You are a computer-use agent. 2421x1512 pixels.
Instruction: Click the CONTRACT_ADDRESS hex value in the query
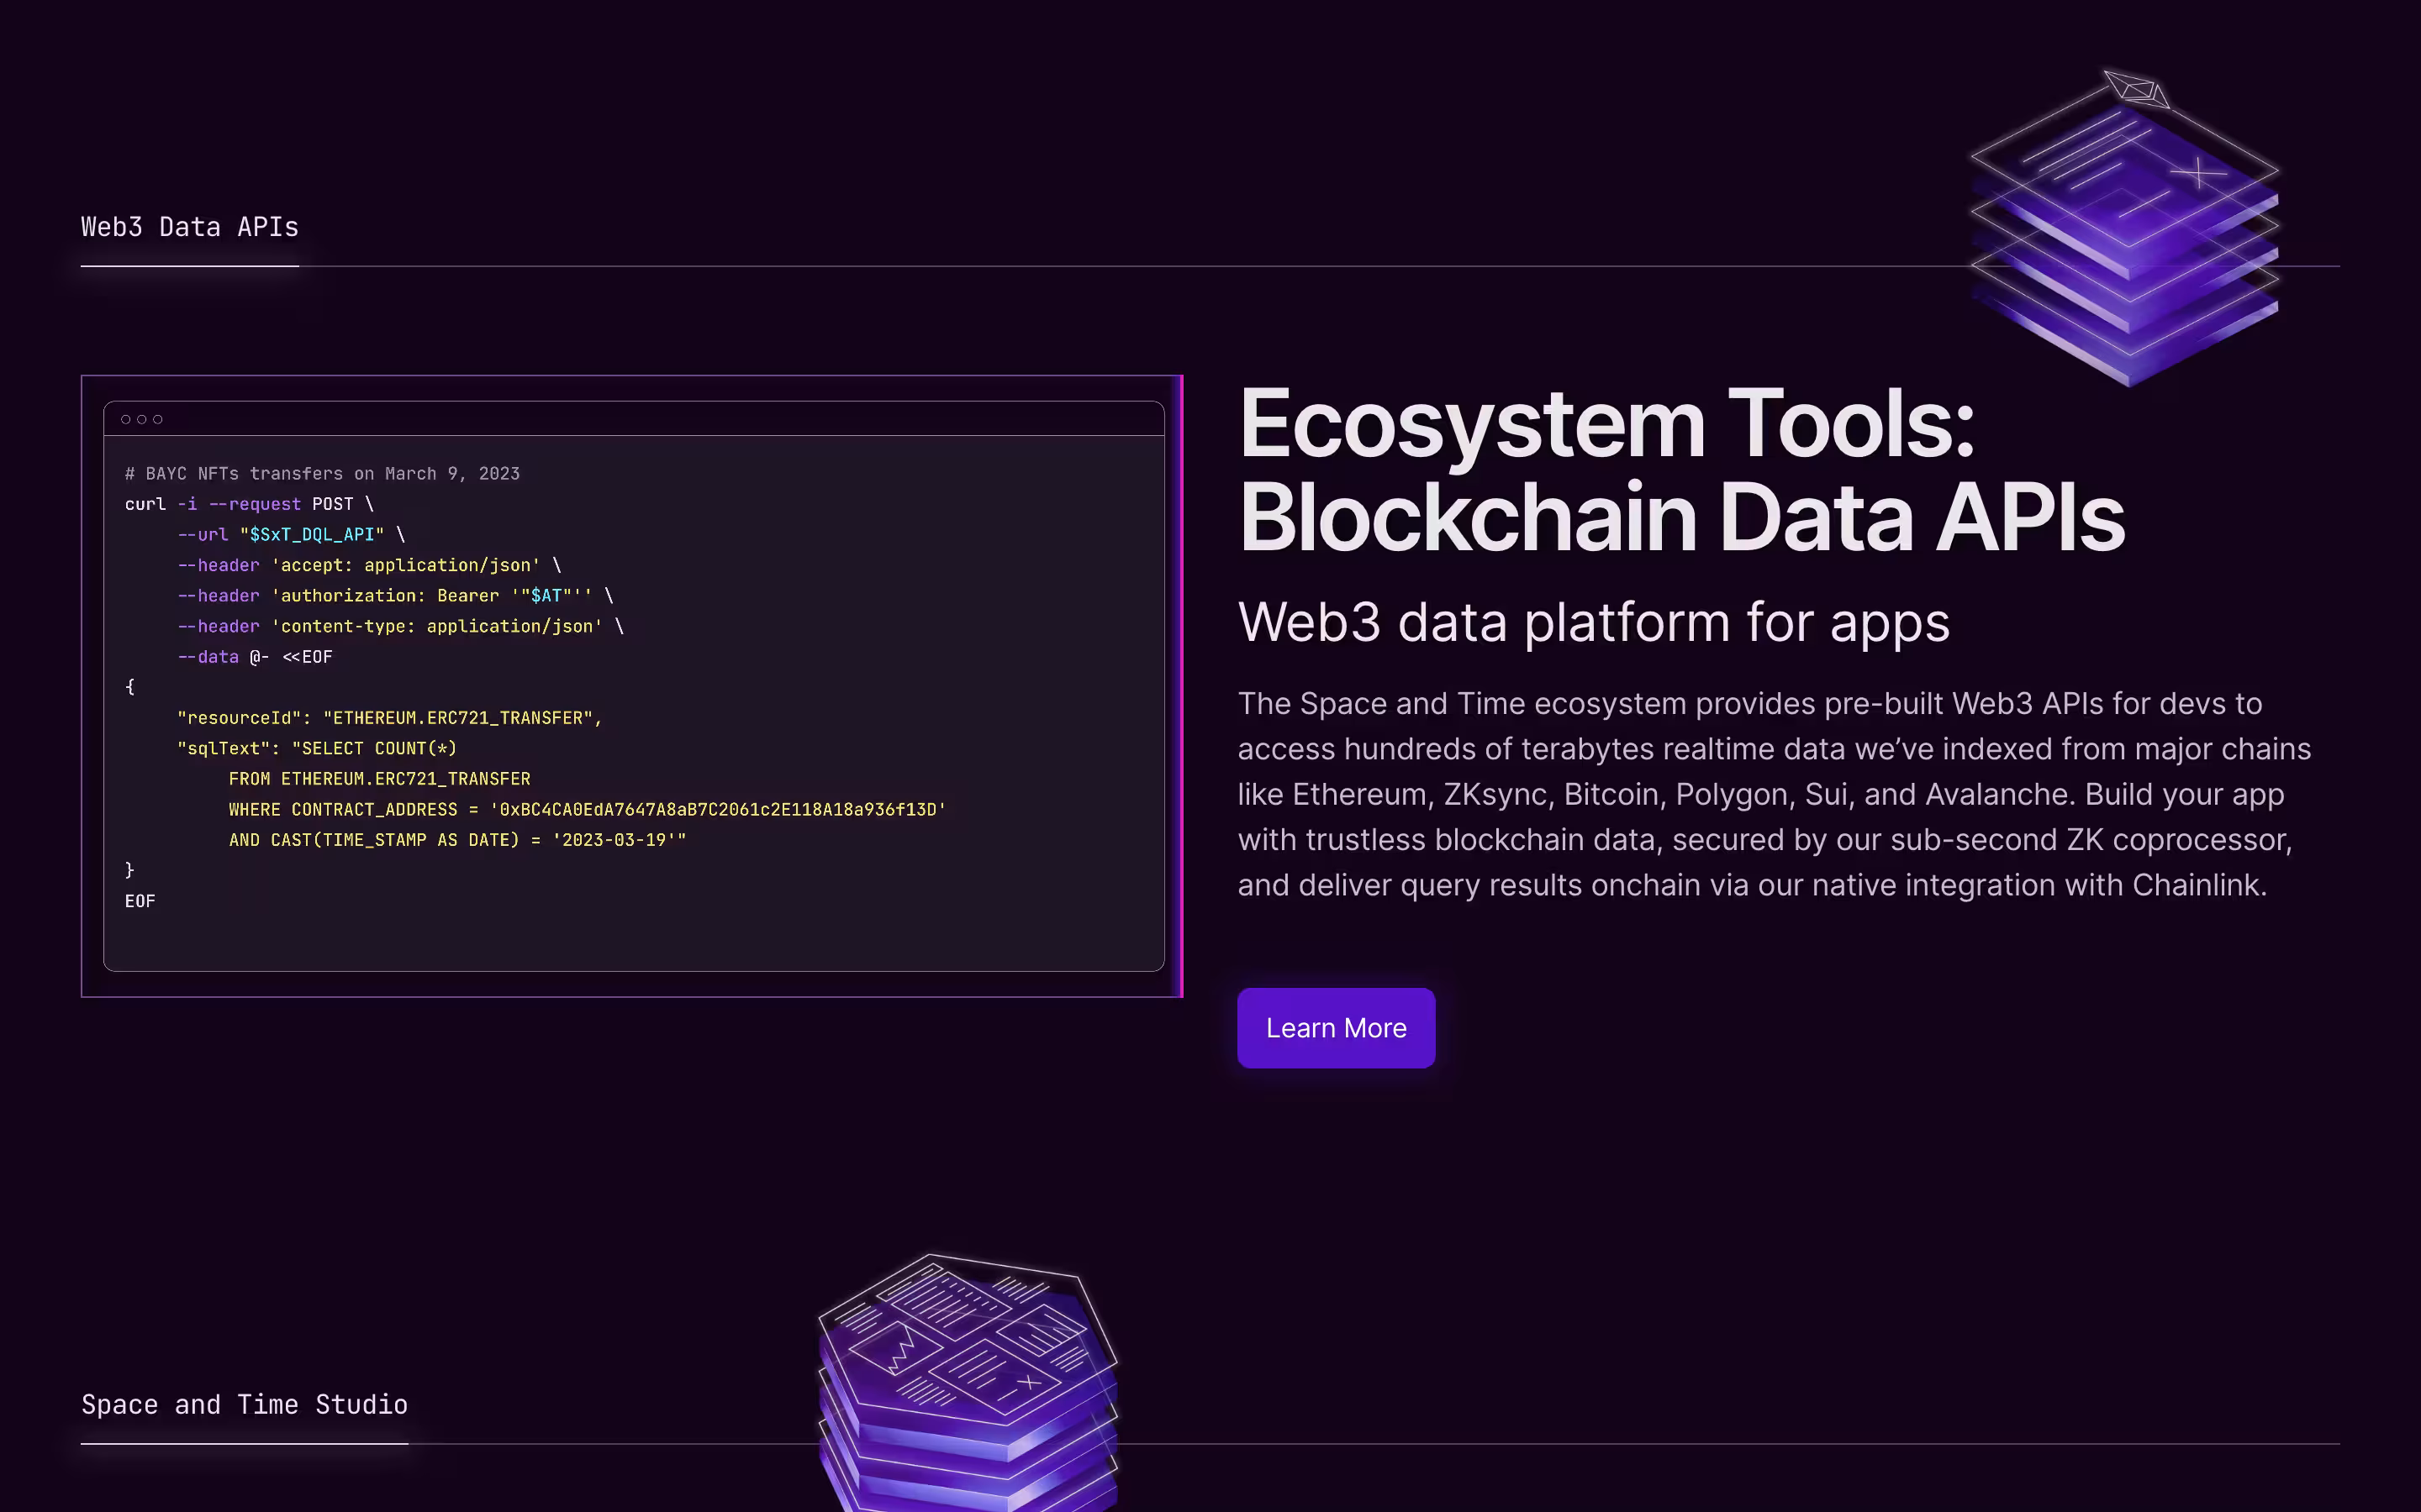(717, 810)
